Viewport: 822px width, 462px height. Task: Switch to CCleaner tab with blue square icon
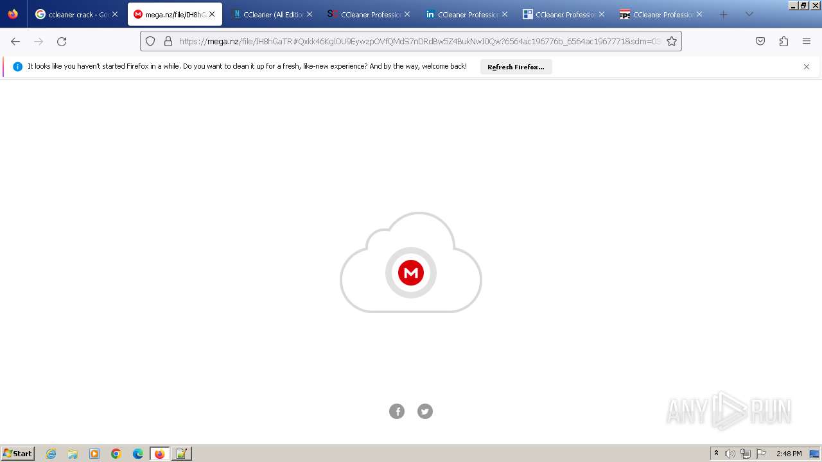(x=564, y=14)
